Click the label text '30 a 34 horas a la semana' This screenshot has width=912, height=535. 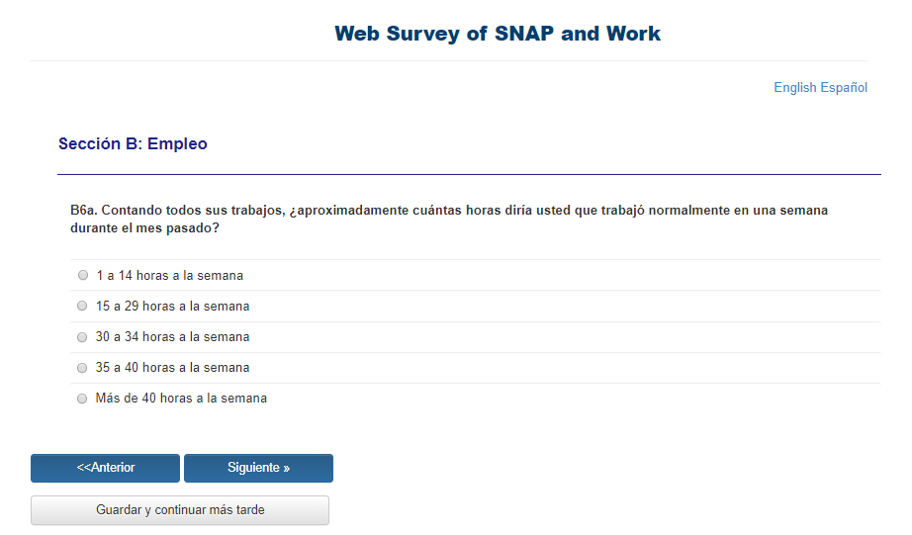click(x=172, y=337)
